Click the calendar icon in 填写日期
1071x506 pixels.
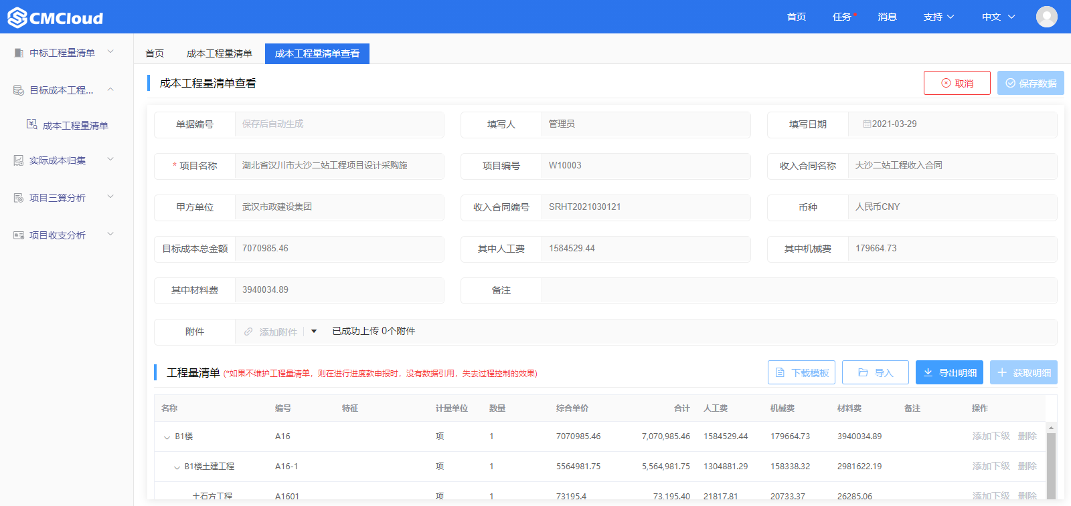click(x=867, y=124)
